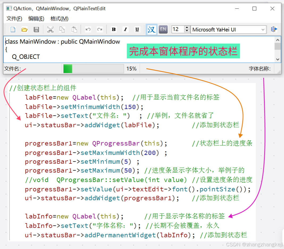Viewport: 284px width, 249px height.
Task: Maximize the QAction window
Action: (255, 9)
